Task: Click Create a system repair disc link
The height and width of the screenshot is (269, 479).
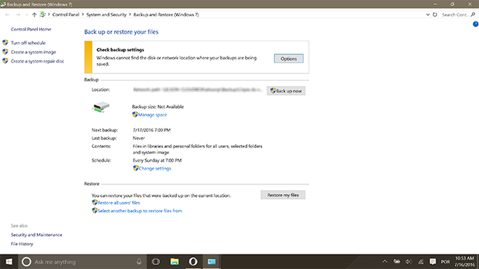Action: click(37, 61)
